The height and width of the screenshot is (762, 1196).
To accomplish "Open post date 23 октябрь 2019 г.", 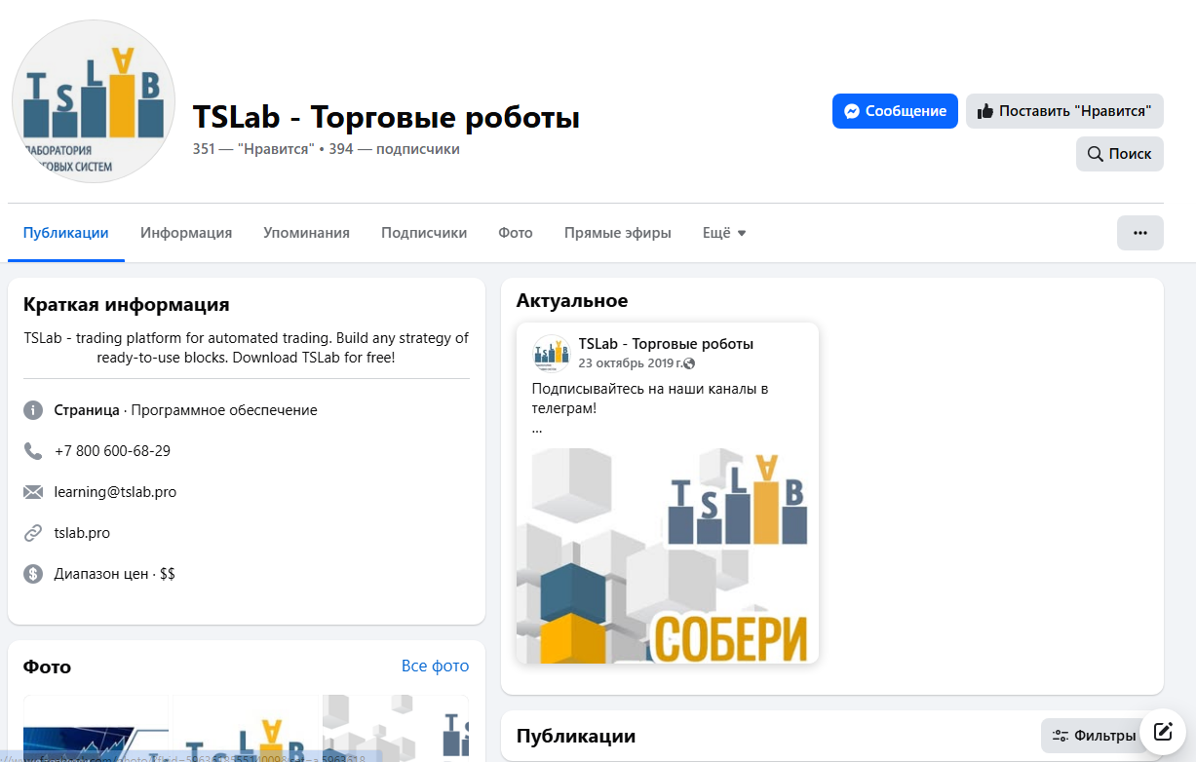I will tap(629, 363).
